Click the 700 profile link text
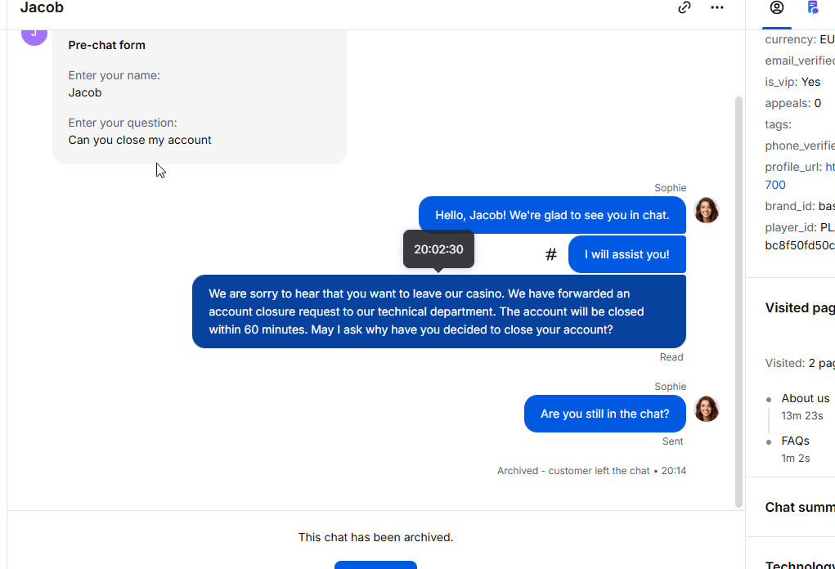 (775, 185)
